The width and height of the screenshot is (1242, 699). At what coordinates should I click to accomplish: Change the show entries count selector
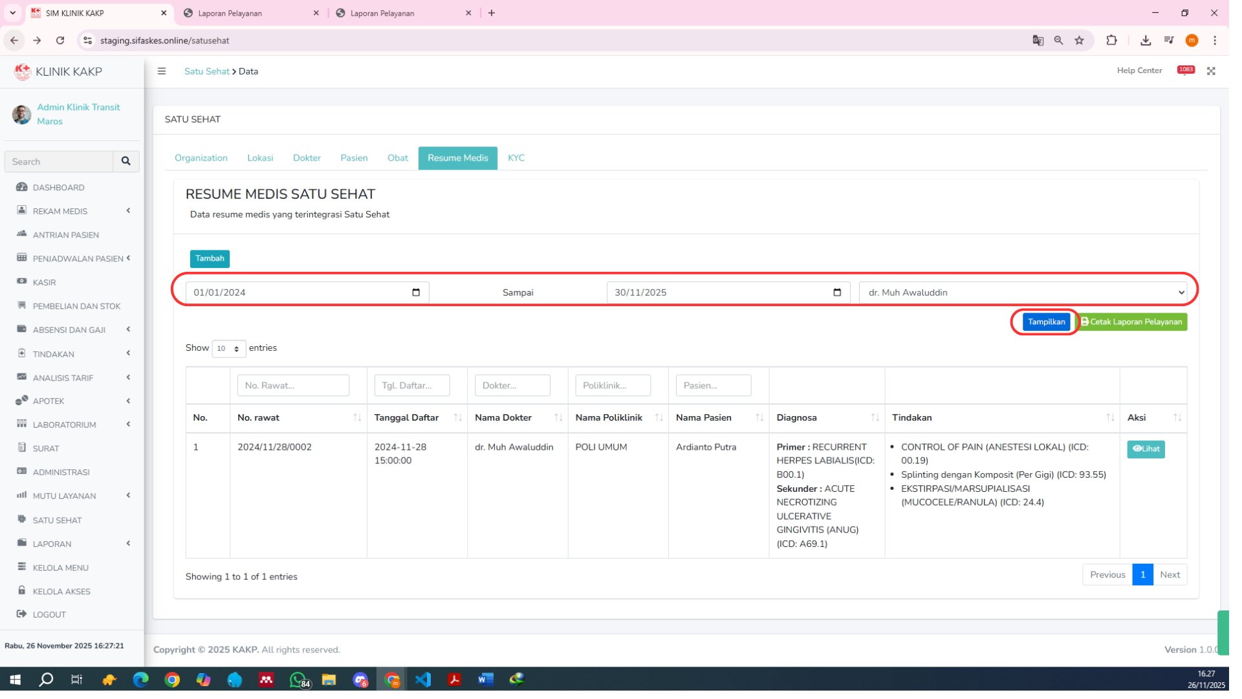pos(228,349)
